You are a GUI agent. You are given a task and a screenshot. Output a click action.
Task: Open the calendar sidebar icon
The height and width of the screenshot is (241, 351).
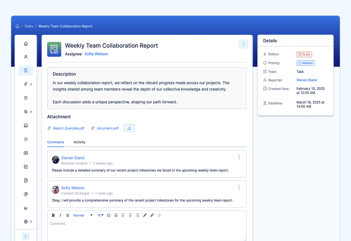[26, 98]
